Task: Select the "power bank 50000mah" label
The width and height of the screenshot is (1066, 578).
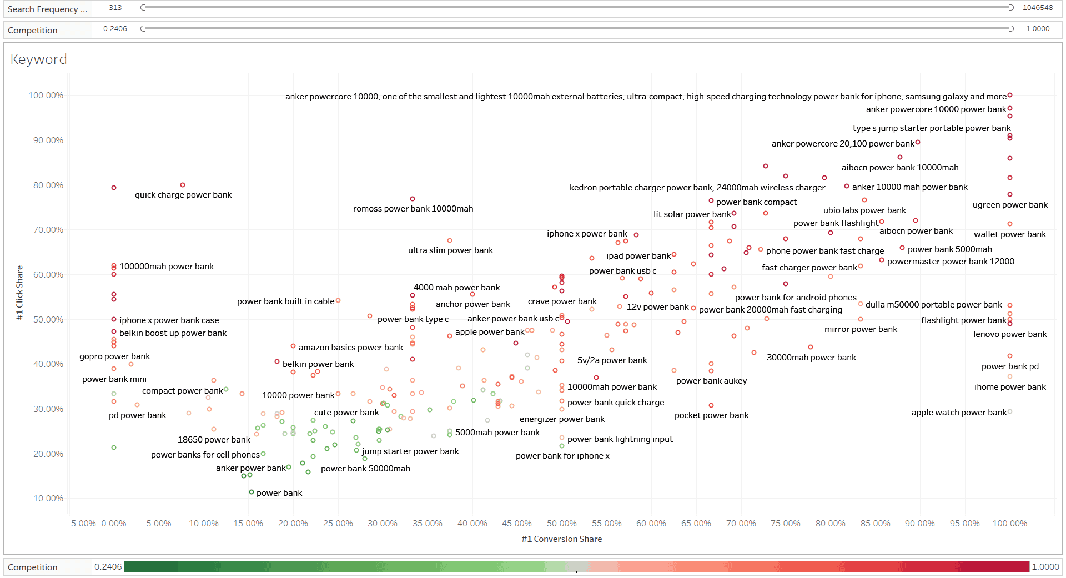Action: tap(365, 469)
